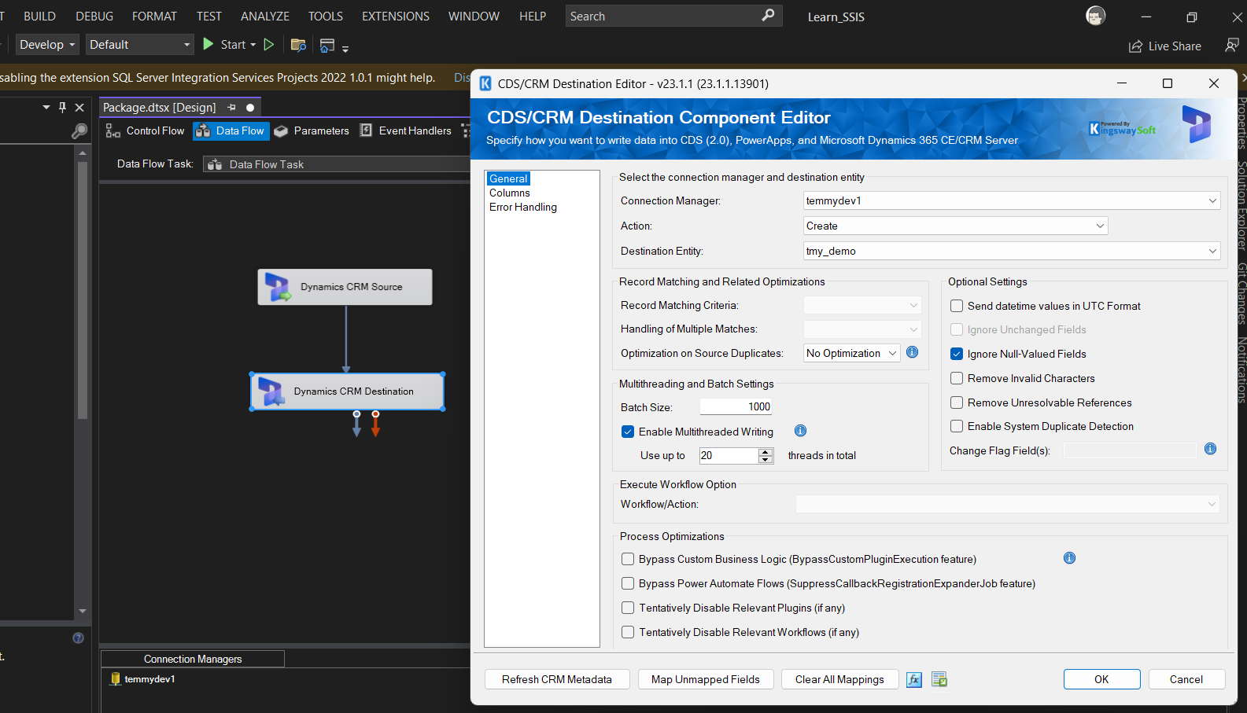The width and height of the screenshot is (1247, 713).
Task: Open left panel window options arrow
Action: [x=46, y=107]
